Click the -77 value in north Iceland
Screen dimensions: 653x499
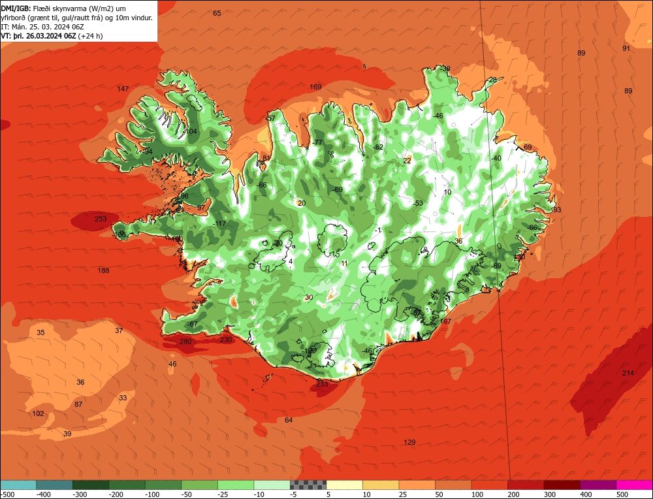[x=317, y=142]
